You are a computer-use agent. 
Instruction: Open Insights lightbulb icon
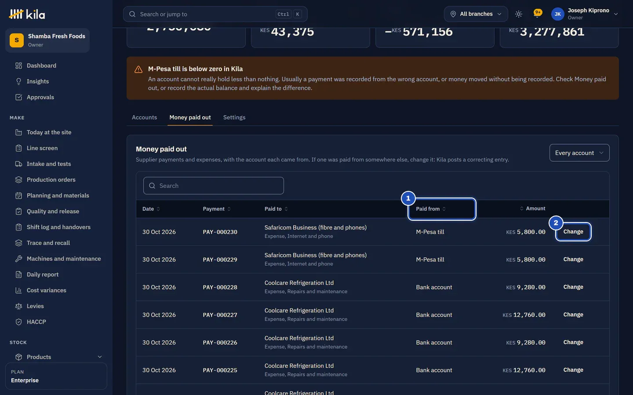[18, 82]
